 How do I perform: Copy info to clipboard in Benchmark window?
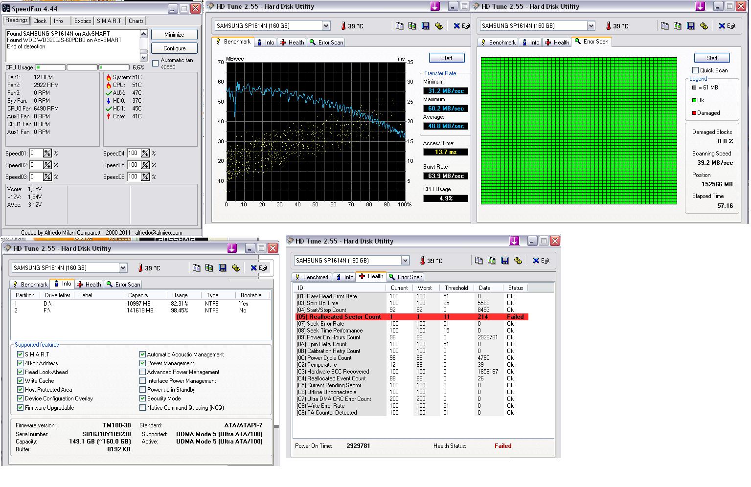click(399, 26)
